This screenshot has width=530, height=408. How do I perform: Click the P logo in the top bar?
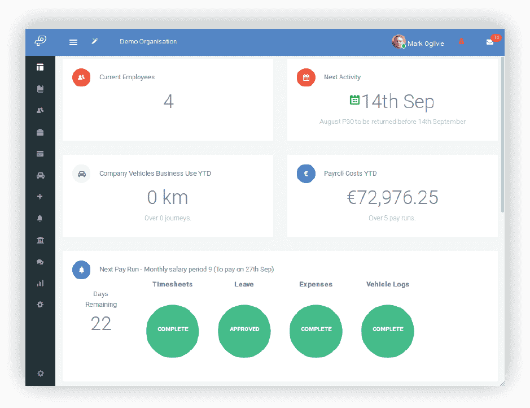pyautogui.click(x=40, y=42)
